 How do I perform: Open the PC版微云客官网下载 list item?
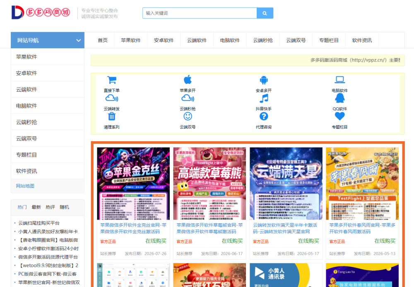48,274
